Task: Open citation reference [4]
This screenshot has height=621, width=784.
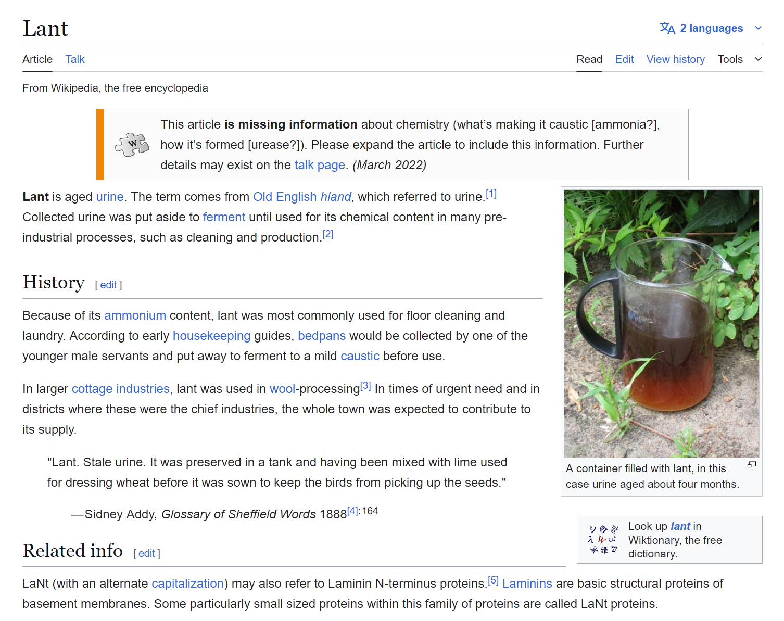Action: point(353,511)
